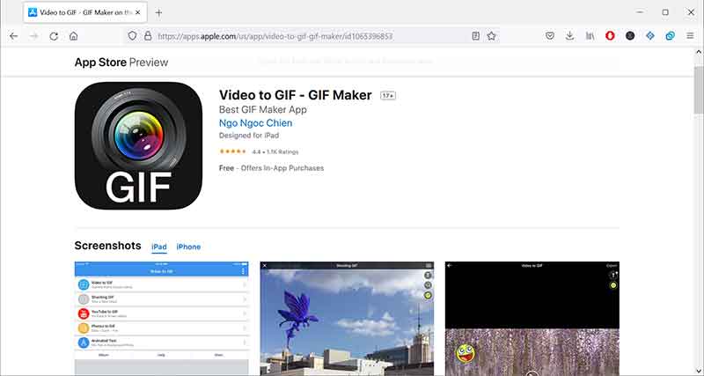Click the address bar URL field

tap(312, 36)
